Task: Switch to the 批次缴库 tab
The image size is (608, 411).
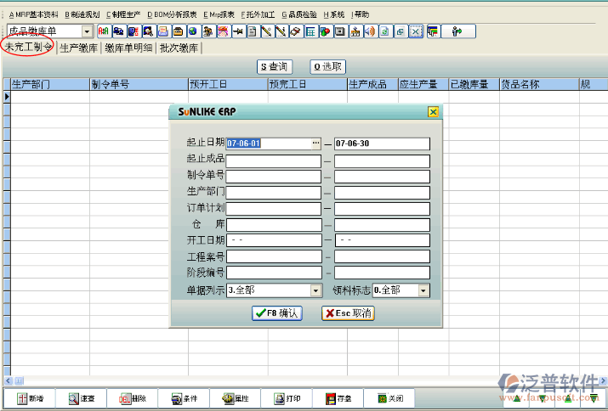Action: point(179,48)
